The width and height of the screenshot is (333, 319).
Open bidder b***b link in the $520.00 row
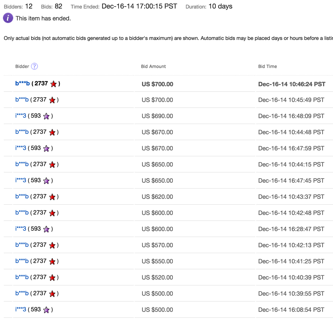pos(22,277)
